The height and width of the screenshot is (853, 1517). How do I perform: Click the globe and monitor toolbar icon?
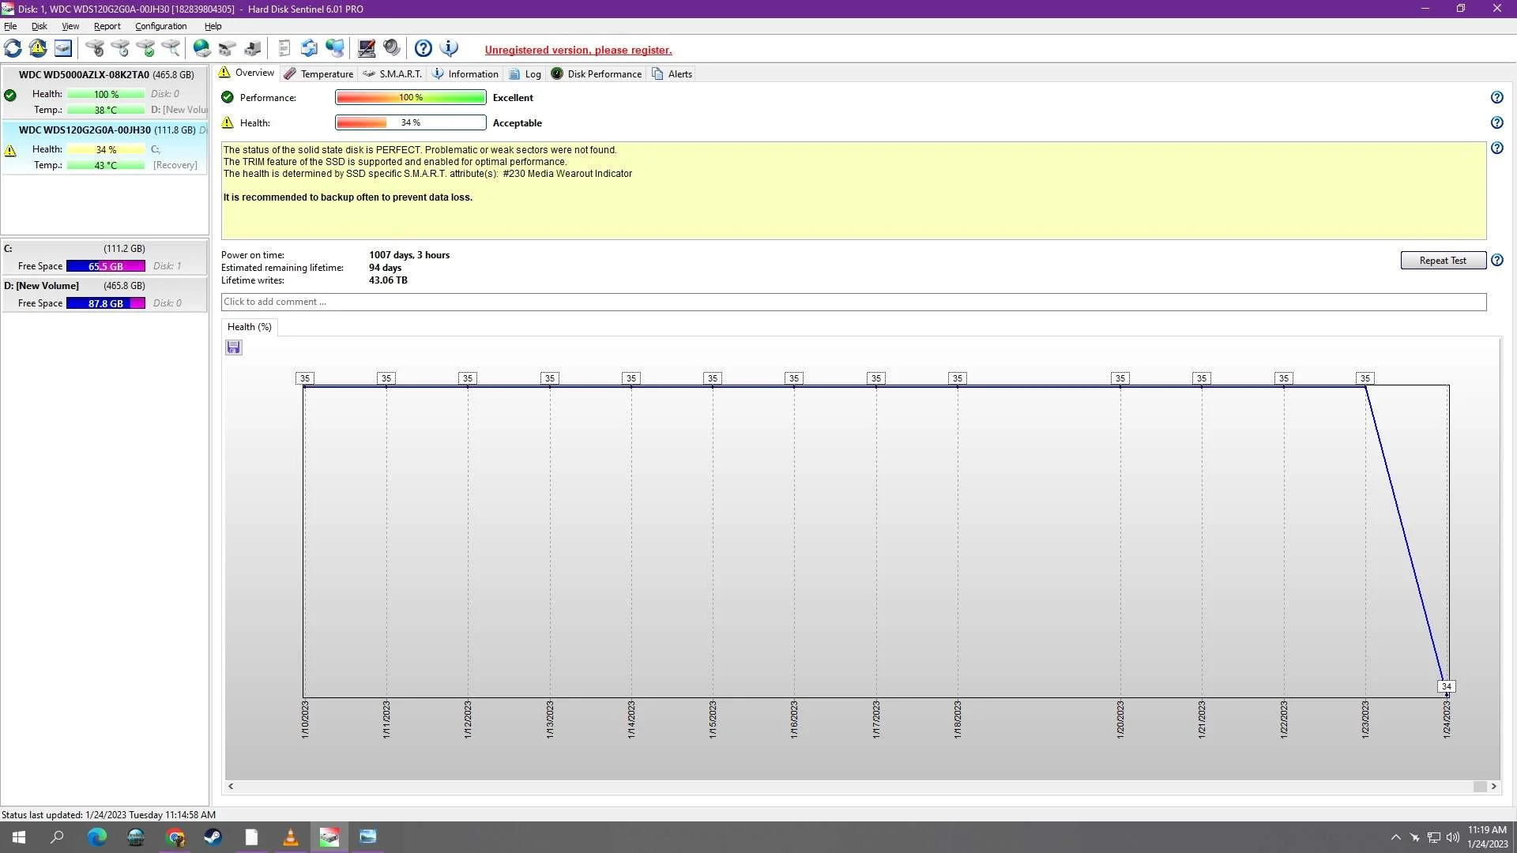click(335, 49)
